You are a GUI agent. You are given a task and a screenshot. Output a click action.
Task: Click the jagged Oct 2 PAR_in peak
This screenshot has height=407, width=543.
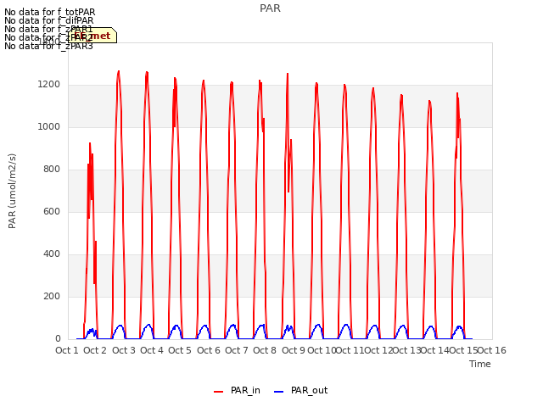[x=90, y=143]
